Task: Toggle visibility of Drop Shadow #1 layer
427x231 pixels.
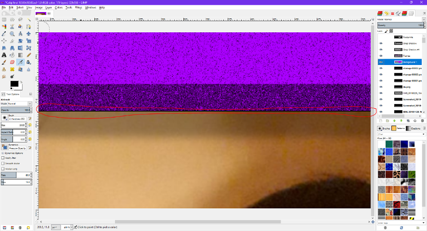Action: [x=381, y=50]
